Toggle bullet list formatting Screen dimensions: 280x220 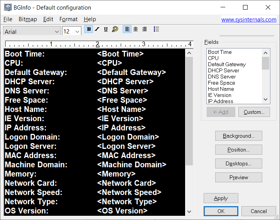(x=156, y=29)
